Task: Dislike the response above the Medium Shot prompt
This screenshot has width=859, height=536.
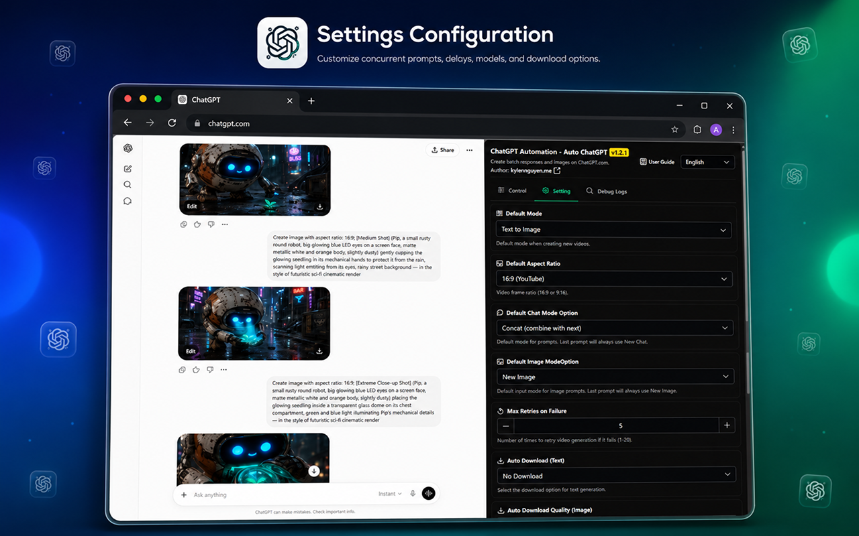Action: 211,224
